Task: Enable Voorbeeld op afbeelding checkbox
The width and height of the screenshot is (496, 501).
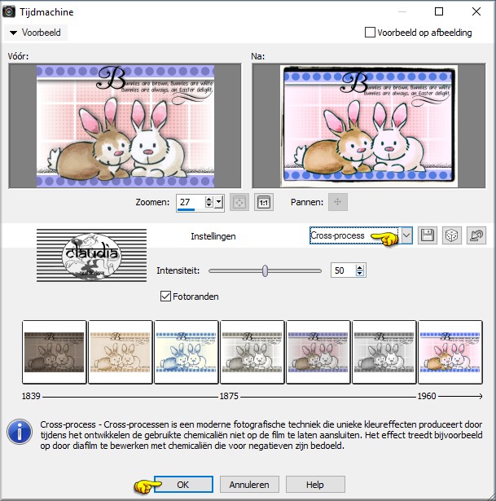Action: click(370, 33)
